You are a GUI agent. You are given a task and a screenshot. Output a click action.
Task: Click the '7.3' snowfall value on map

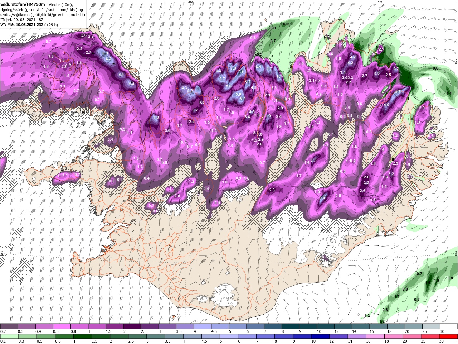[x=233, y=68]
